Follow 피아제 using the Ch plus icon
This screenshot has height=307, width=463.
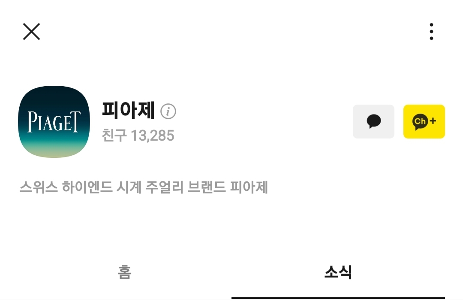click(424, 121)
